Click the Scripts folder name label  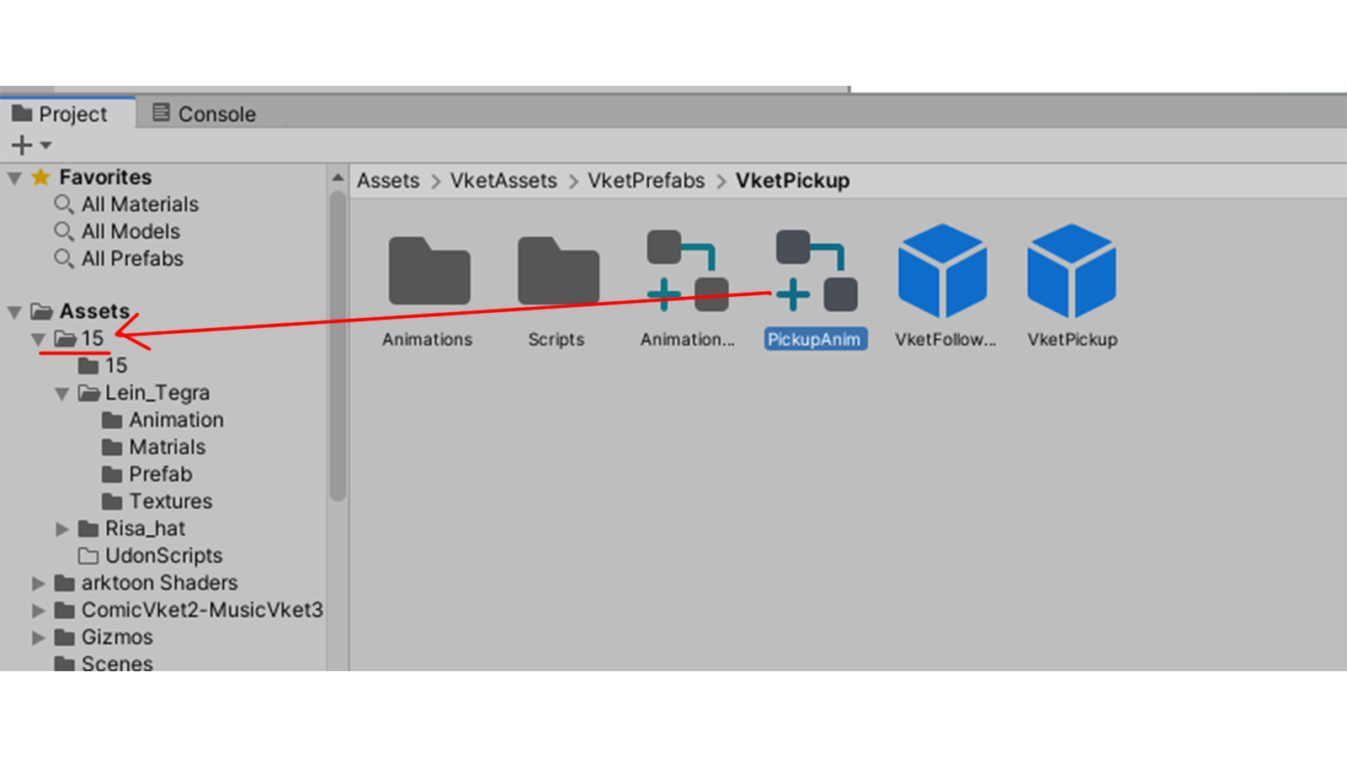point(556,340)
